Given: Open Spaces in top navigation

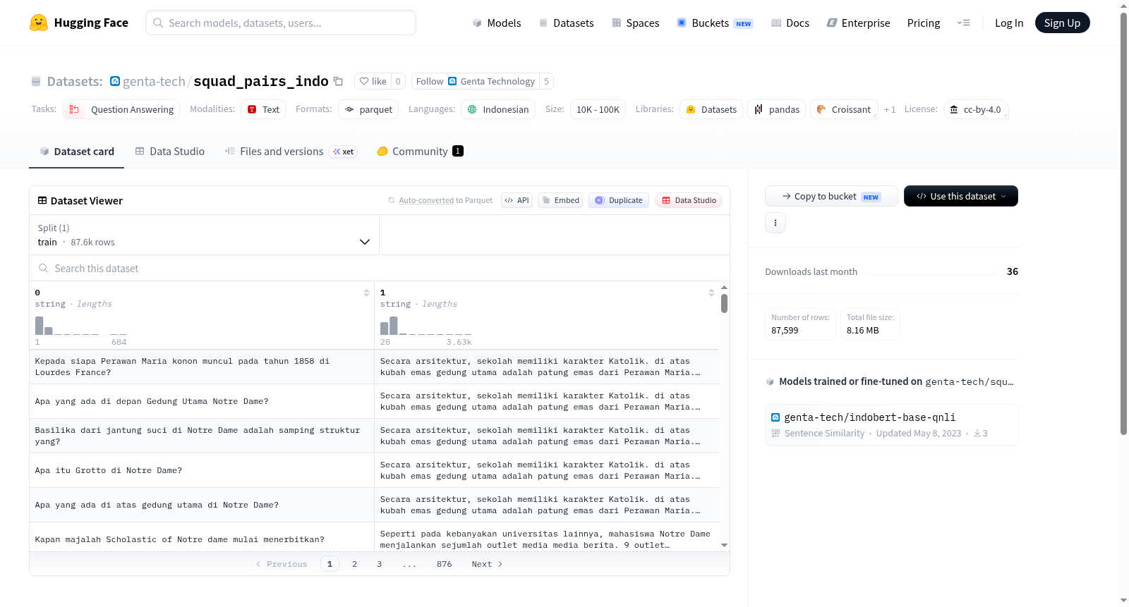Looking at the screenshot, I should coord(636,23).
